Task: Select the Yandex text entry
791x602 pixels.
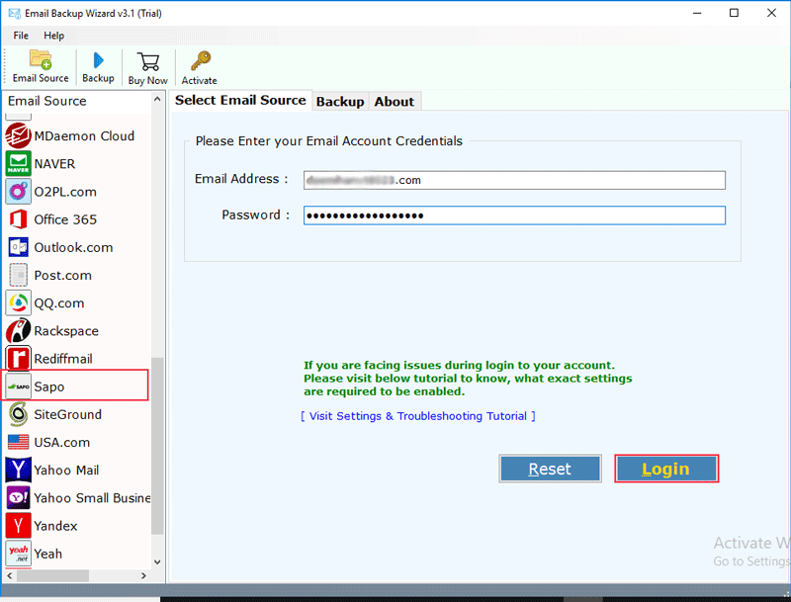Action: tap(55, 526)
